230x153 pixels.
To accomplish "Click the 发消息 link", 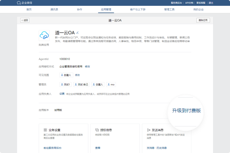I will [151, 148].
